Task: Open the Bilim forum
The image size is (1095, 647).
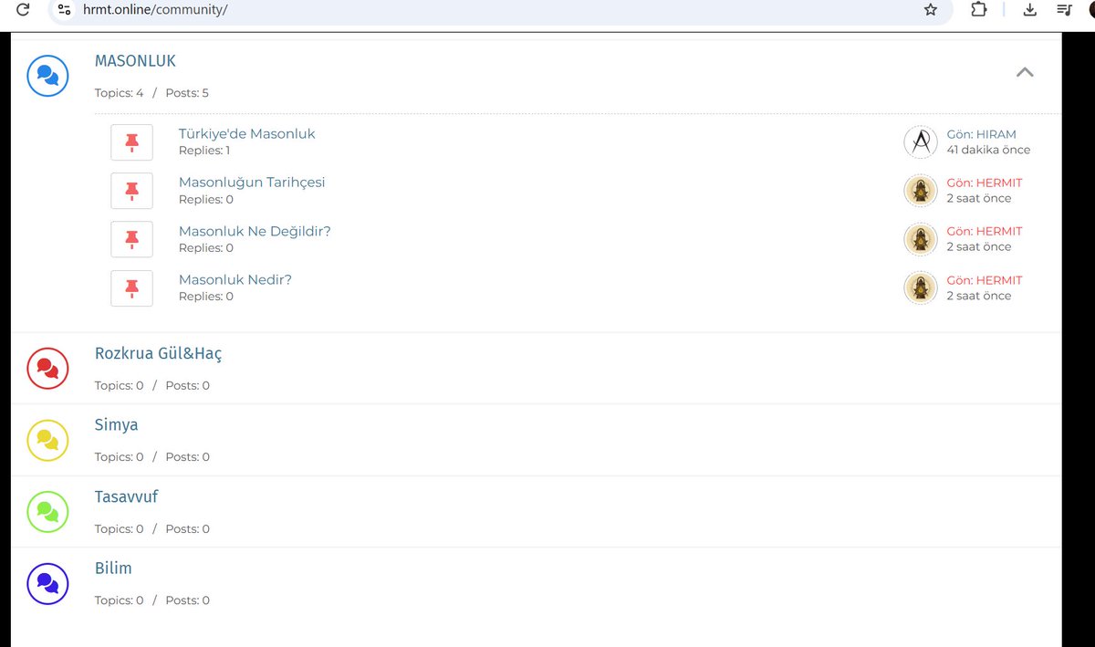Action: pos(113,568)
